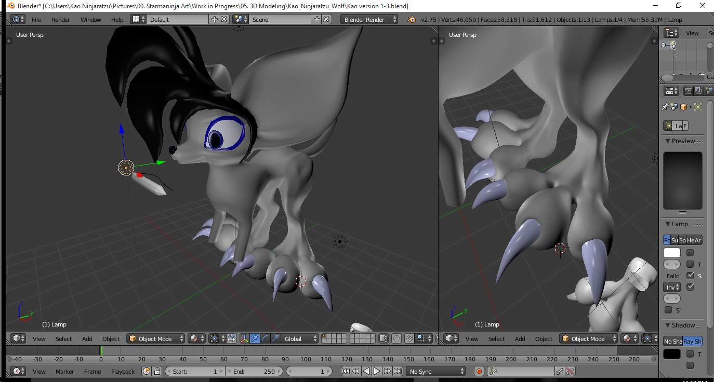
Task: Click the delete keyframes icon in timeline
Action: point(570,372)
